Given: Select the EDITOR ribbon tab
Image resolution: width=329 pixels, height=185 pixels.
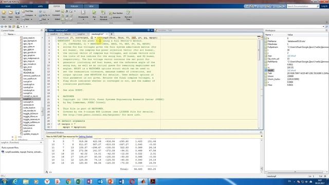Looking at the screenshot, I should (x=57, y=6).
